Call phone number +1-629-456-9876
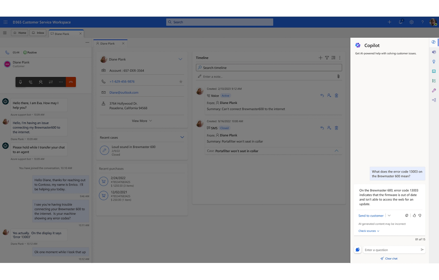 coord(122,82)
